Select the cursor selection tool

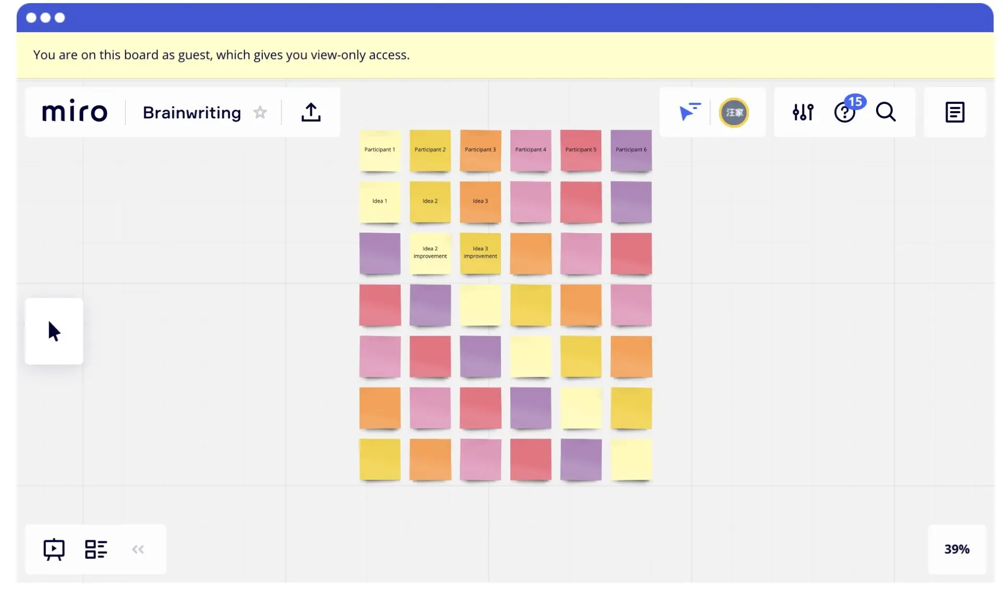tap(54, 331)
